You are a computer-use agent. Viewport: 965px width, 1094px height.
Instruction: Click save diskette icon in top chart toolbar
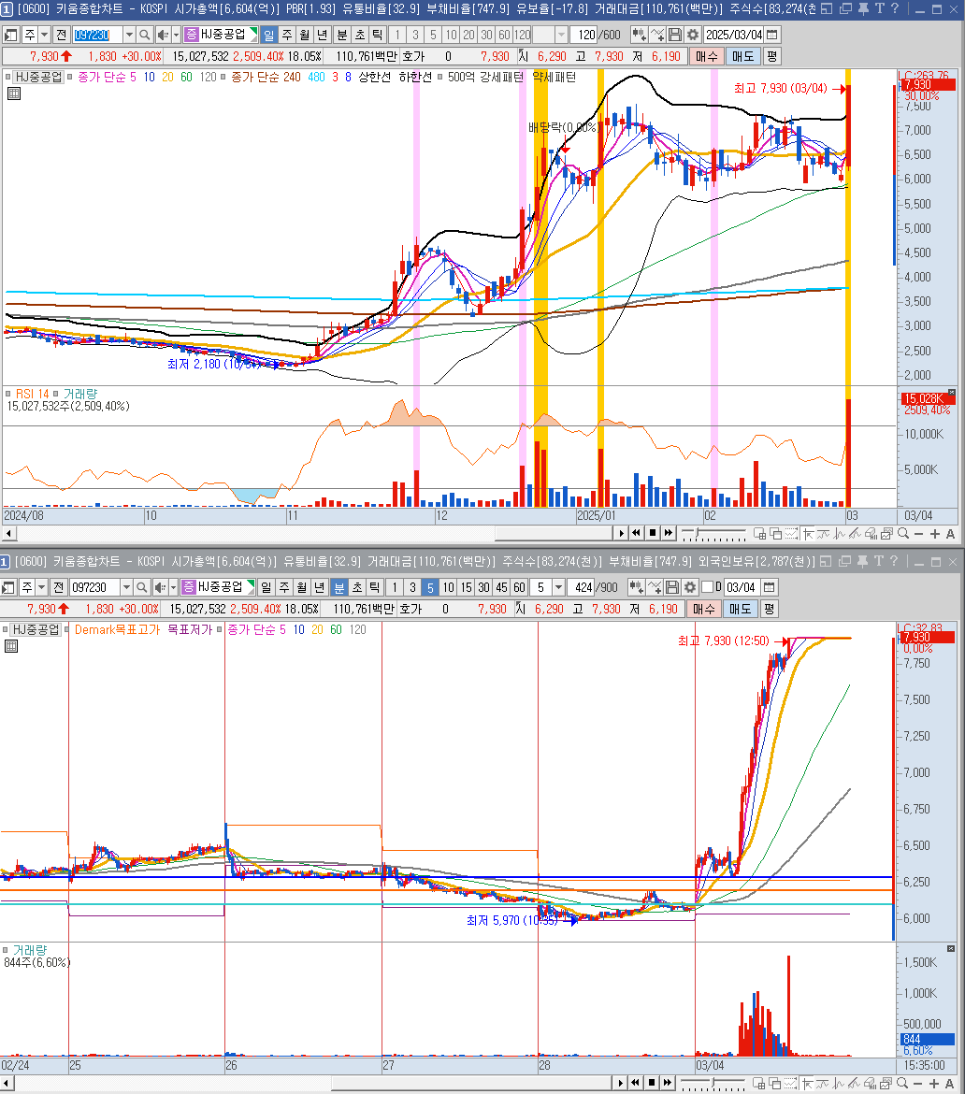click(x=675, y=35)
